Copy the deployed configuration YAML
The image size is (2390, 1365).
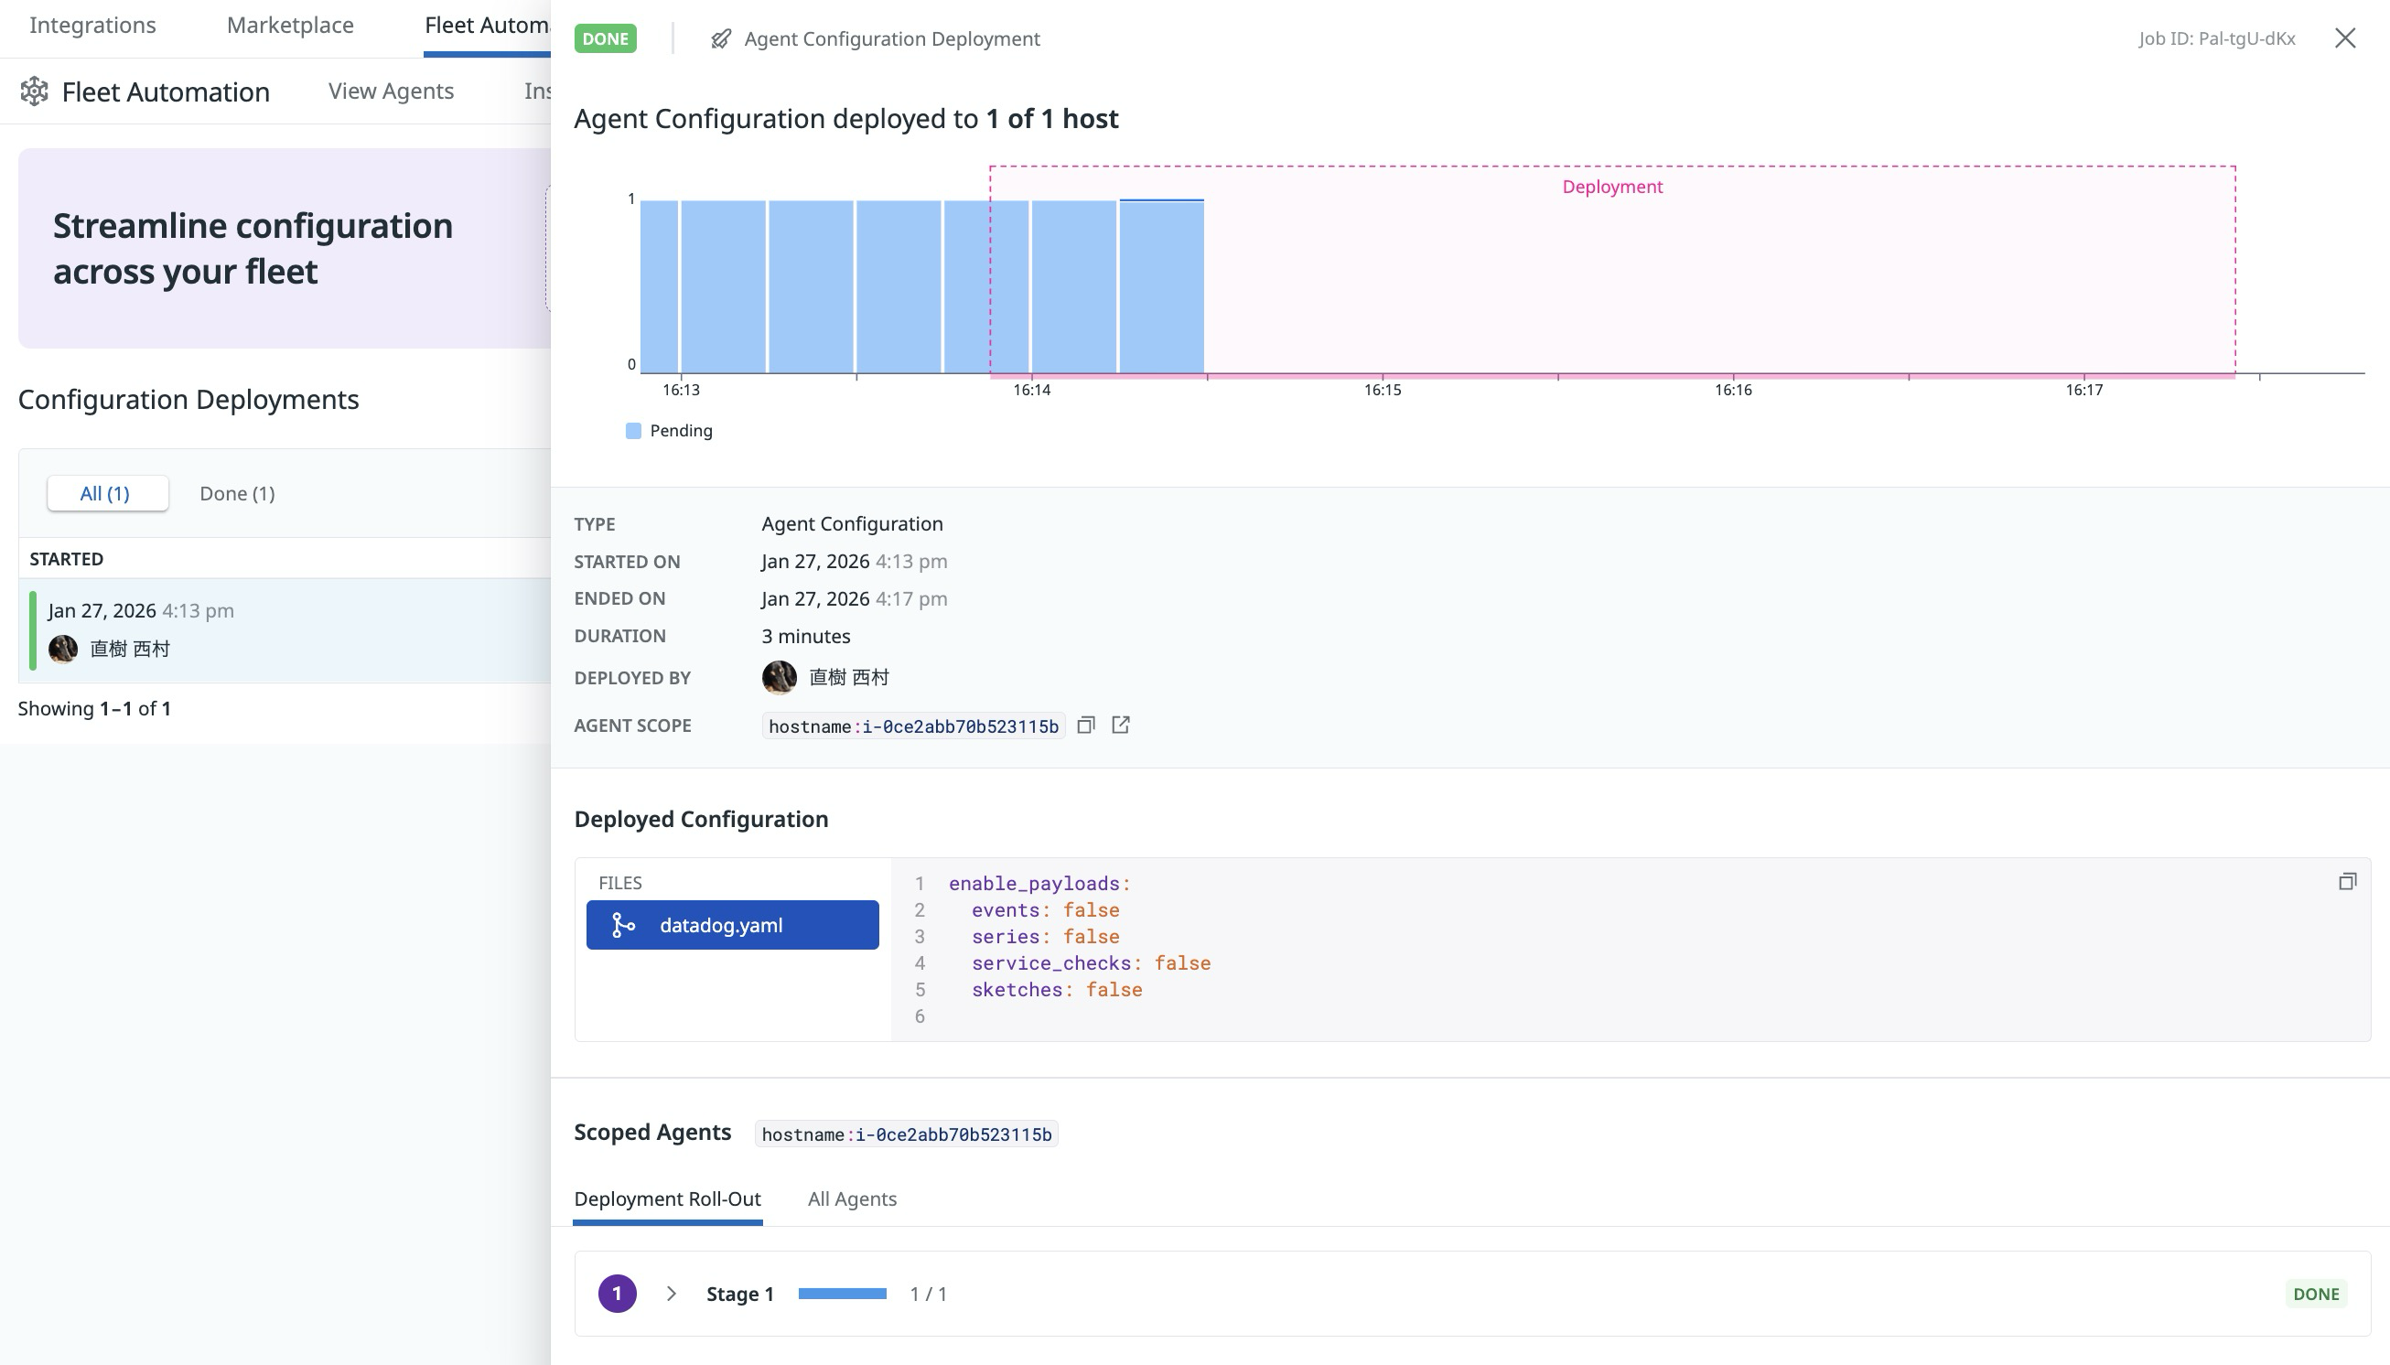point(2347,881)
